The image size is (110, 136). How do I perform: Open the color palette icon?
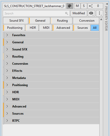tap(70, 6)
